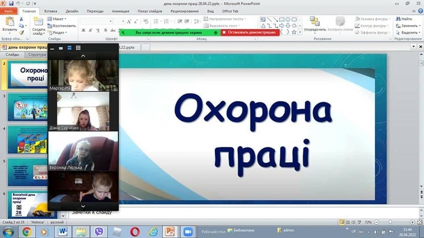Screen dimensions: 424x238
Task: Click Маргарита's video tile in Zoom panel
Action: [x=83, y=75]
